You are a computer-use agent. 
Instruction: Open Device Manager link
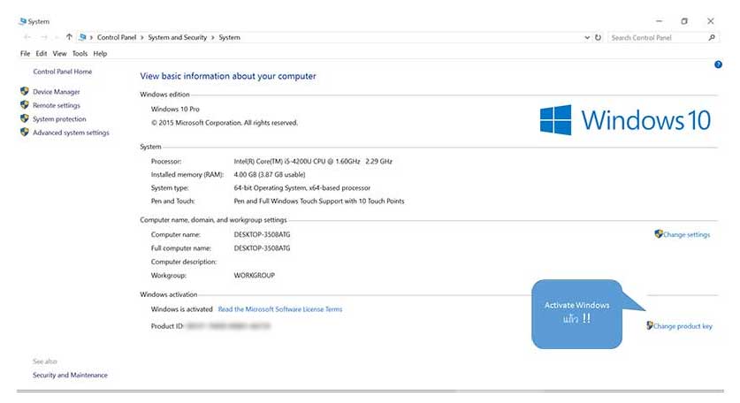coord(57,92)
